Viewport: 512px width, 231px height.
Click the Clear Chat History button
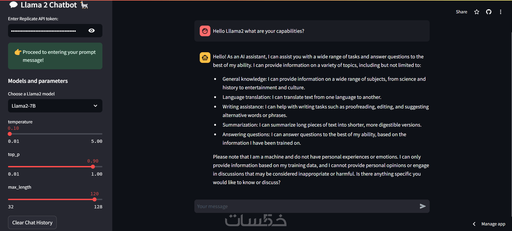click(32, 222)
